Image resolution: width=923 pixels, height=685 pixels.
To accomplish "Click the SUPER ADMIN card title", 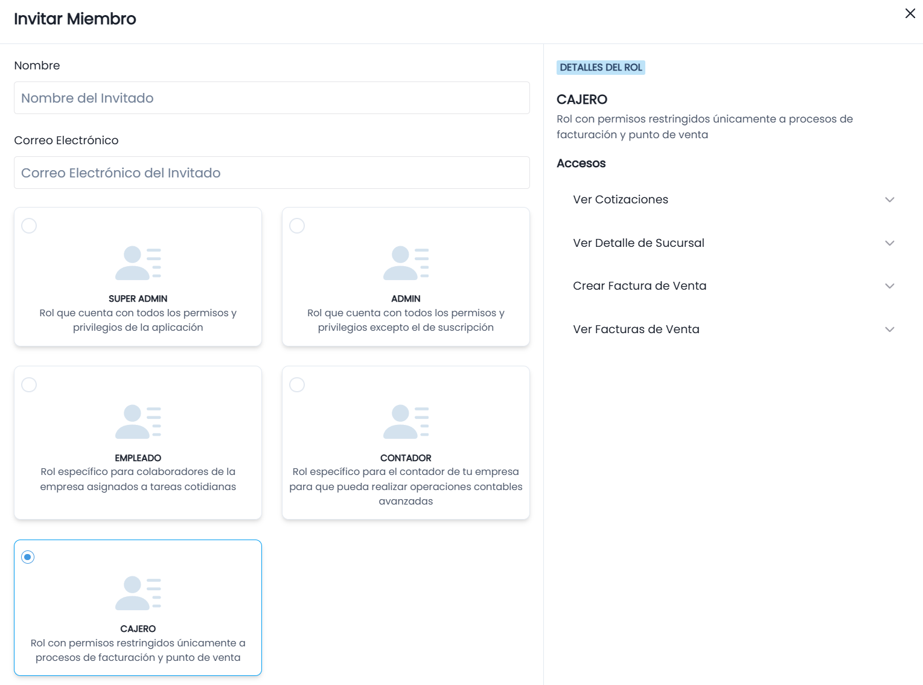I will click(138, 299).
